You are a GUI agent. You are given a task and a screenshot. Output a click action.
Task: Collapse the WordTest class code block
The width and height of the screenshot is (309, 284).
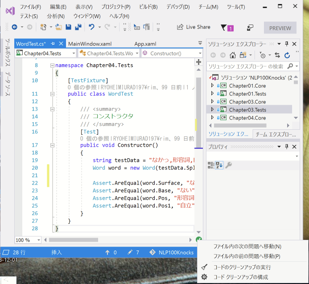[53, 94]
